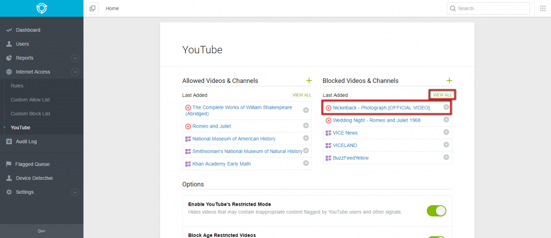Viewport: 551px width, 238px height.
Task: Click the Device Detective person icon
Action: pyautogui.click(x=9, y=178)
